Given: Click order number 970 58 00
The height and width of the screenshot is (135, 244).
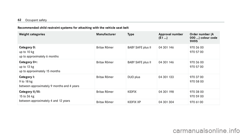Looking at the screenshot, I should pyautogui.click(x=197, y=82).
